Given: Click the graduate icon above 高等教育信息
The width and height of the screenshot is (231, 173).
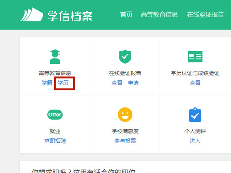Looking at the screenshot, I should (55, 57).
